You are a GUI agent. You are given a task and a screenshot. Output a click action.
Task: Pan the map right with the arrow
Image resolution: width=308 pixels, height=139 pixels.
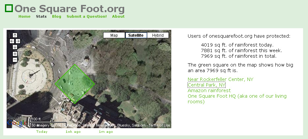point(18,41)
